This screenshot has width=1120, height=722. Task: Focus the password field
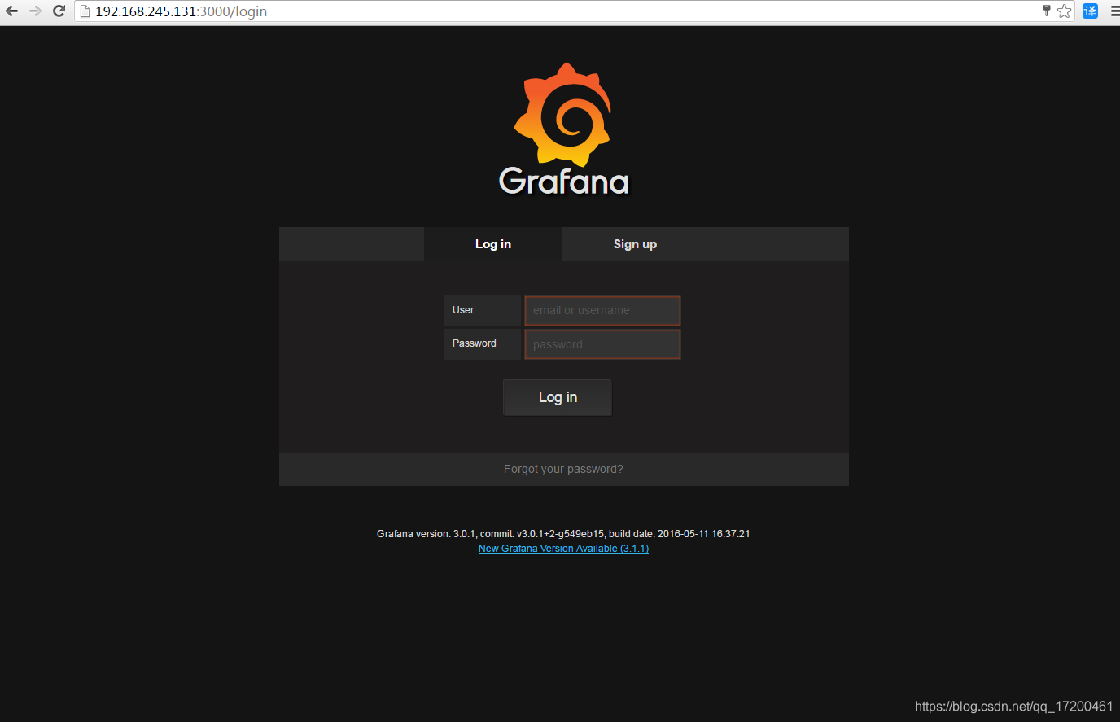click(602, 344)
